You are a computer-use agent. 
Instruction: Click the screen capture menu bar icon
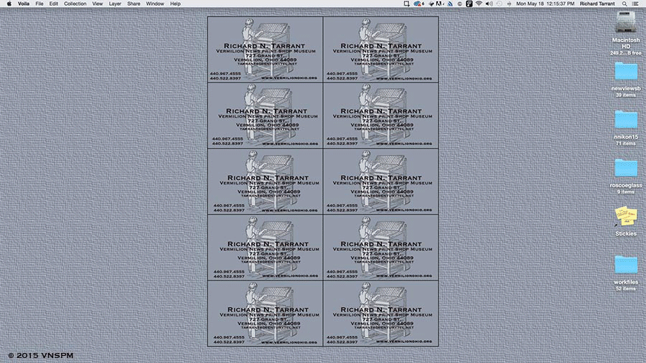406,4
